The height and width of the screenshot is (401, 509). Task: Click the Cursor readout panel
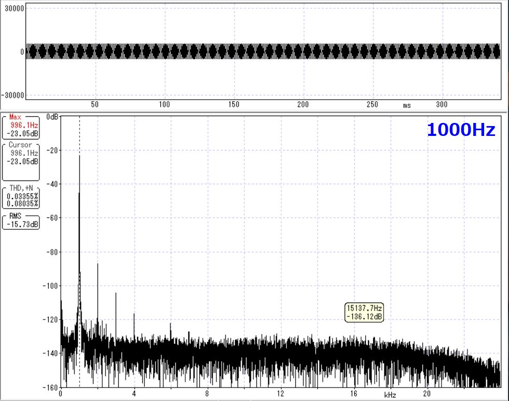(x=21, y=160)
